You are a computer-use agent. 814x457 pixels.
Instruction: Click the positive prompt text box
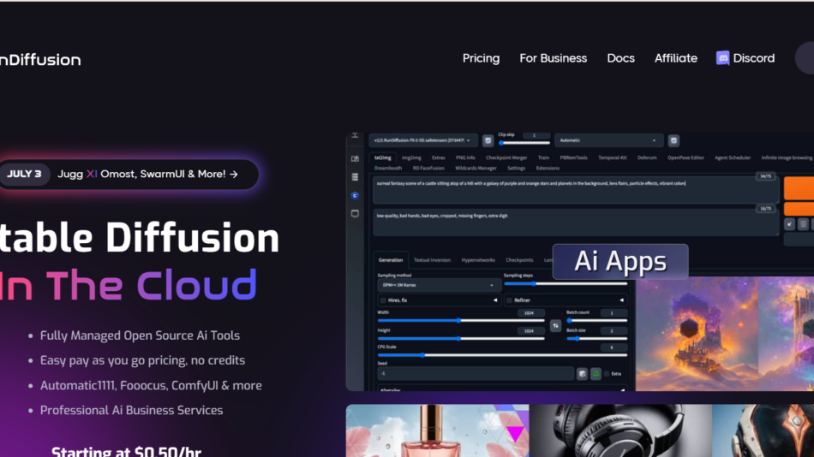tap(575, 189)
